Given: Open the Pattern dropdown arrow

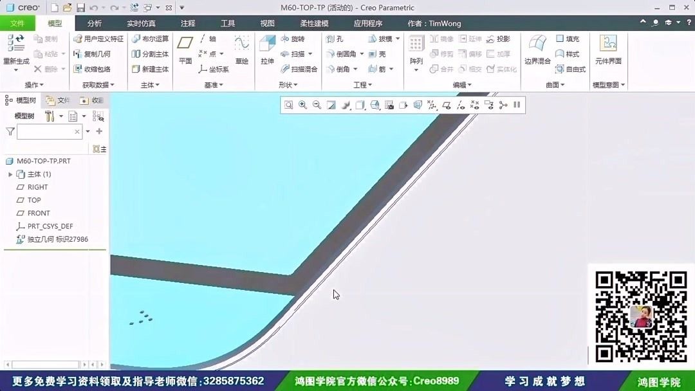Looking at the screenshot, I should (416, 69).
